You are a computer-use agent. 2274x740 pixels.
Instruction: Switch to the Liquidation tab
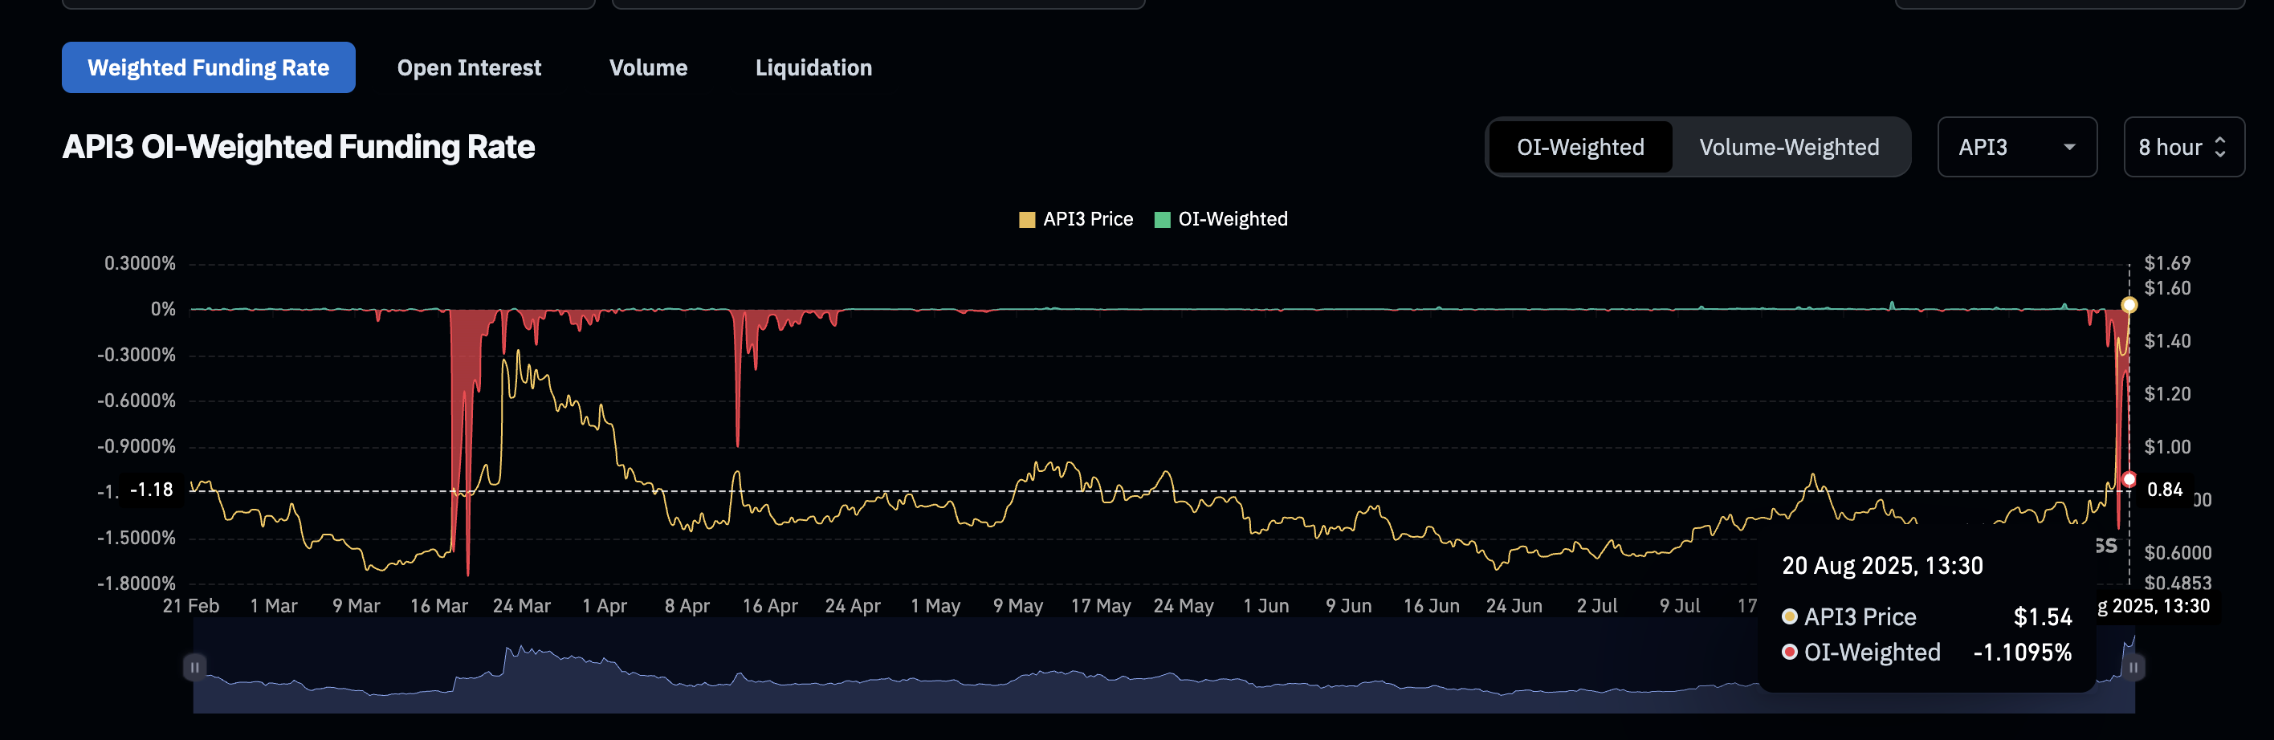point(813,67)
